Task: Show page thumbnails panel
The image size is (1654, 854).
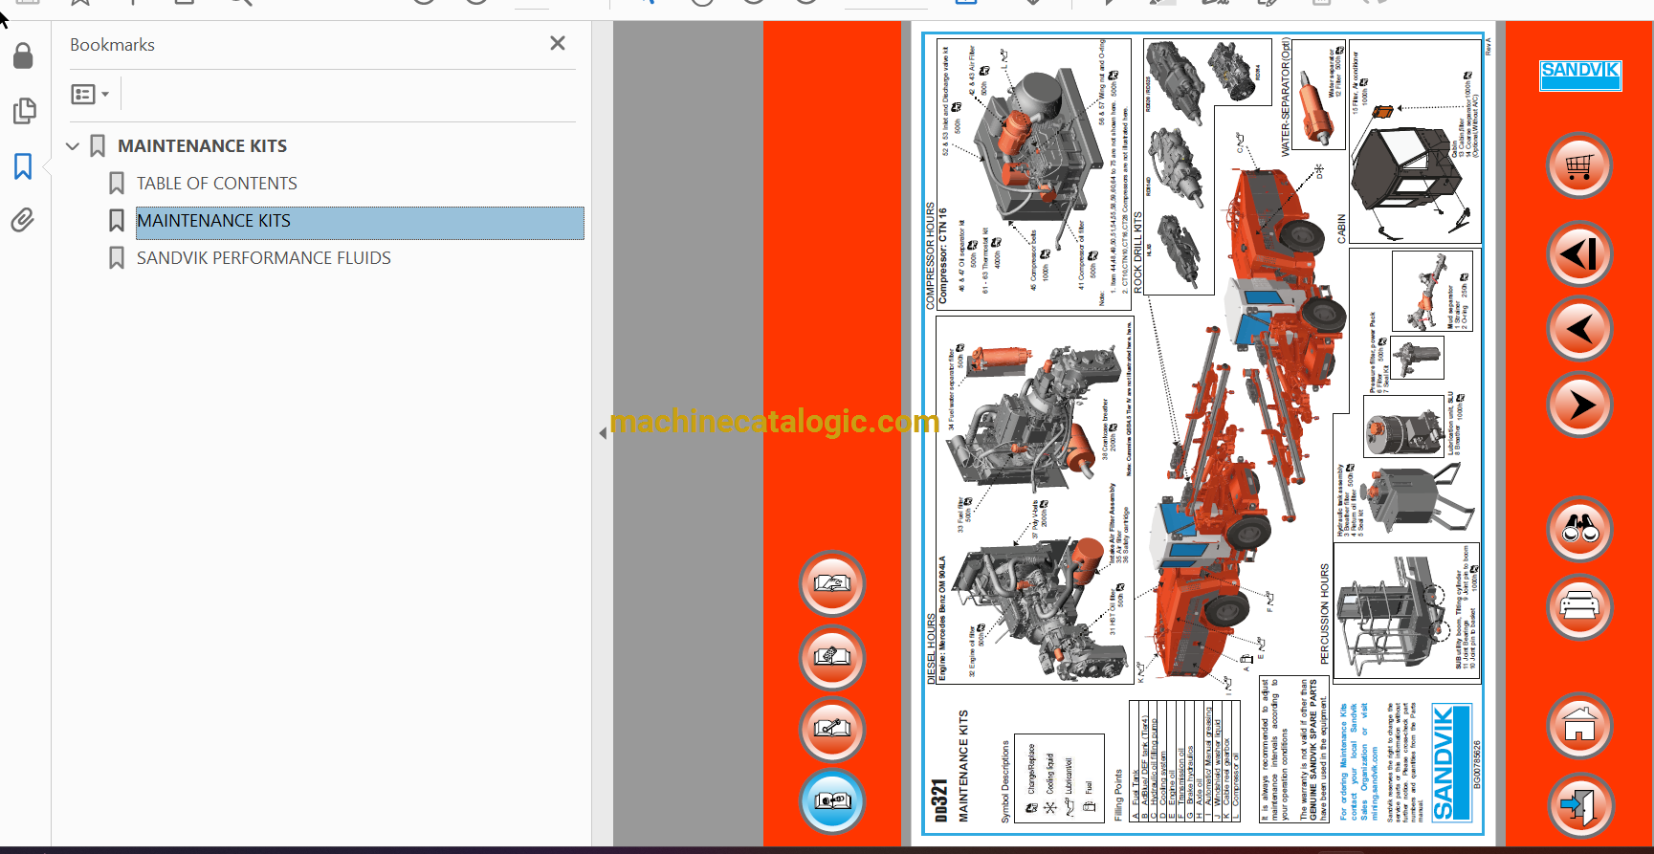Action: (x=25, y=111)
